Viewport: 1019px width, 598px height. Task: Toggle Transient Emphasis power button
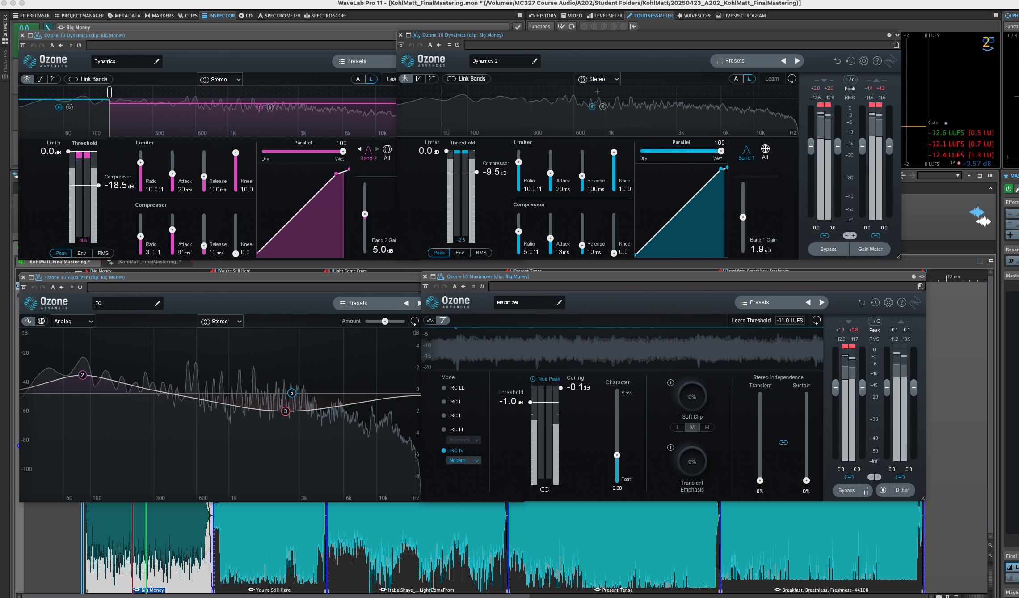click(670, 447)
